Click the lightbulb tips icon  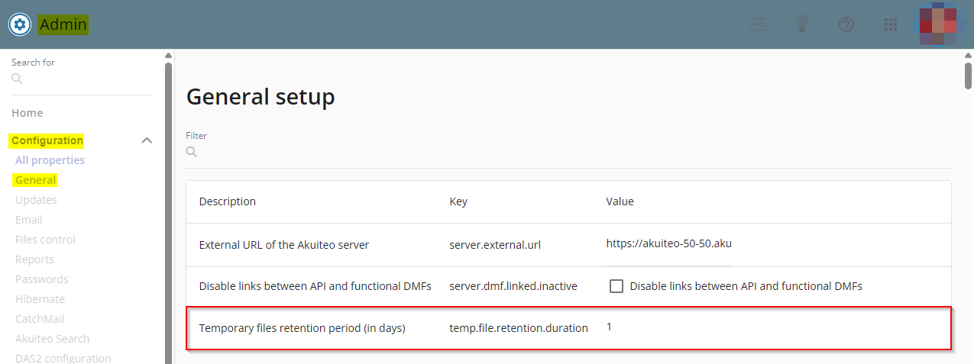[x=801, y=24]
